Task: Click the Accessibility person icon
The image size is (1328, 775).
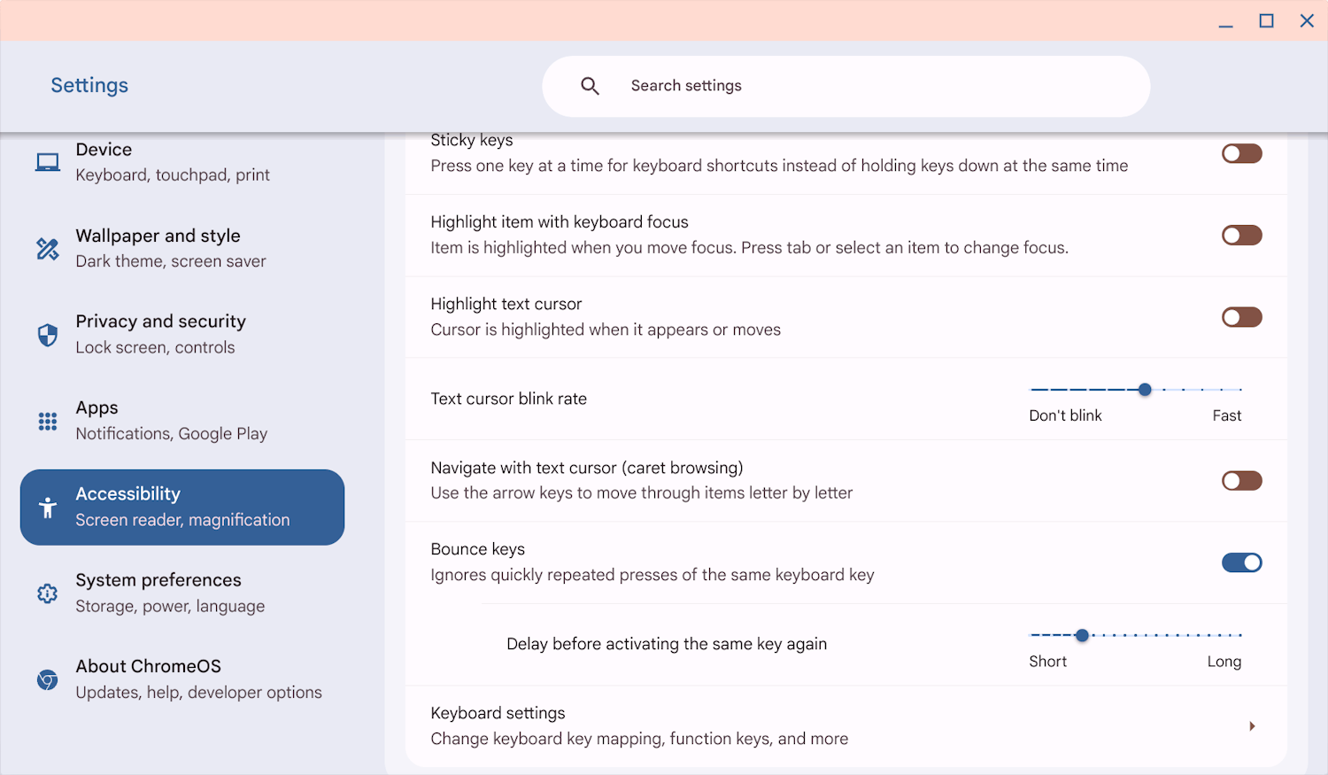Action: click(x=48, y=507)
